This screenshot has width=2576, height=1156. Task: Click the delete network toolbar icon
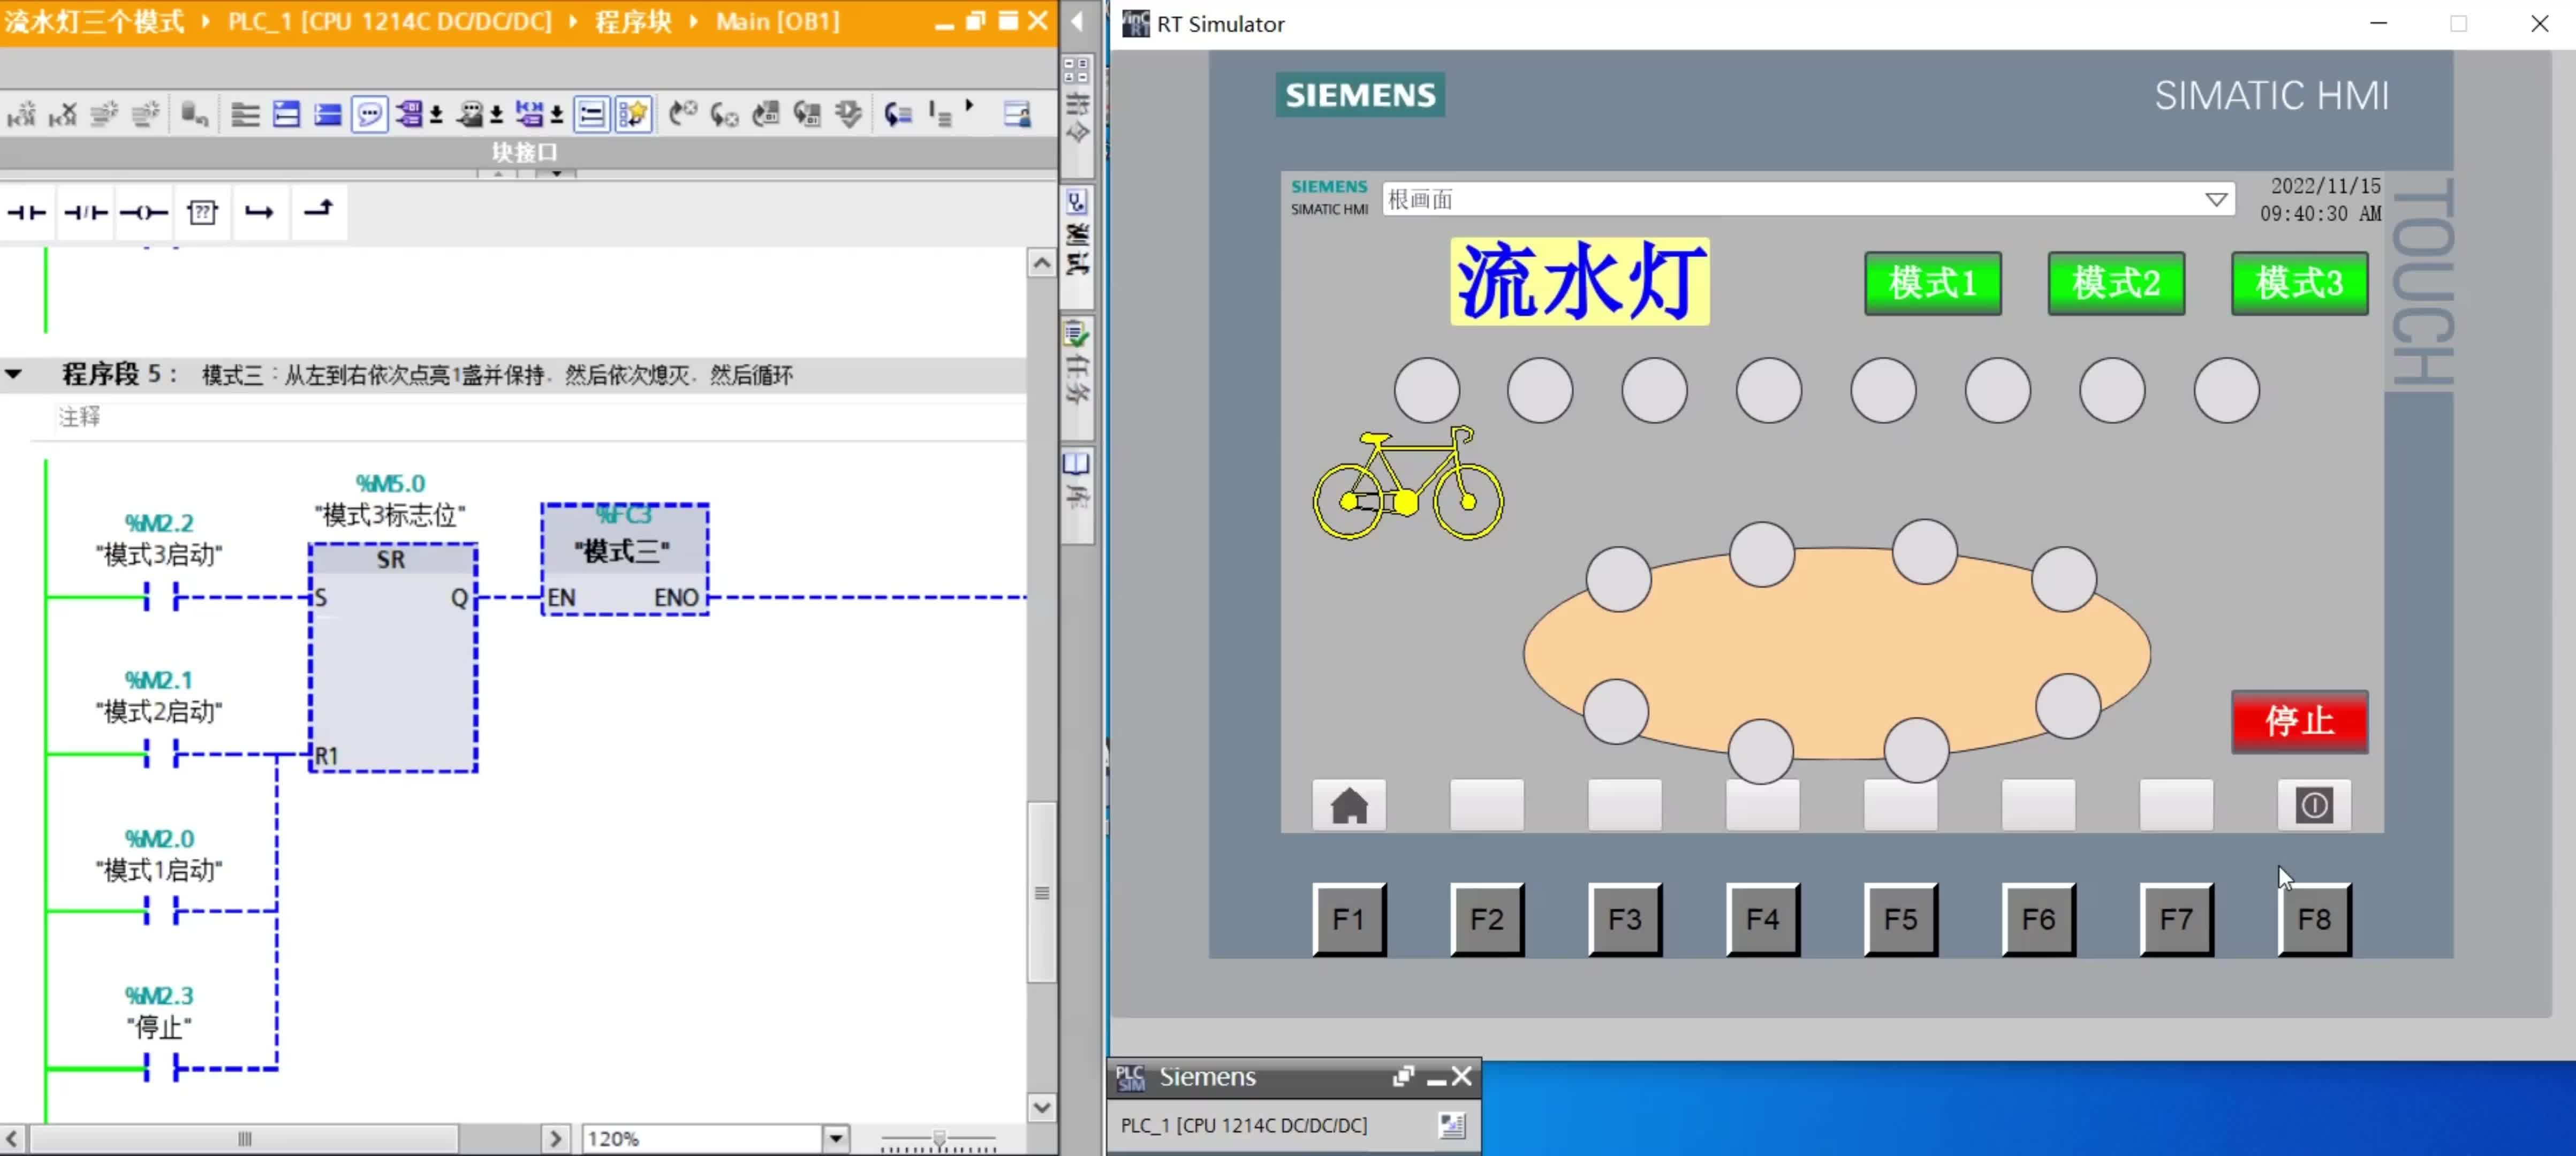coord(63,115)
